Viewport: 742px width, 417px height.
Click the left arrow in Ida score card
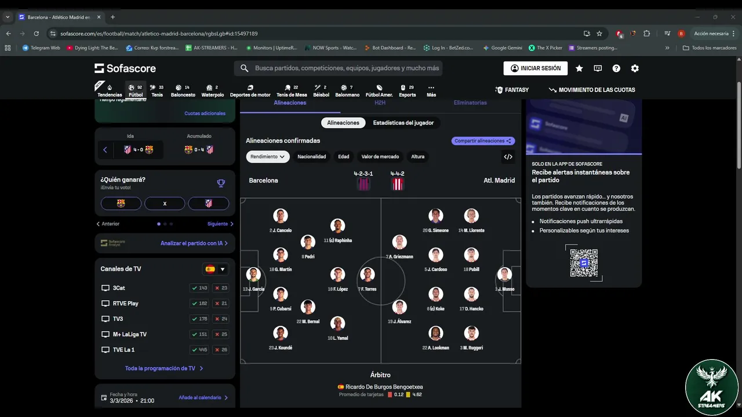click(x=105, y=149)
